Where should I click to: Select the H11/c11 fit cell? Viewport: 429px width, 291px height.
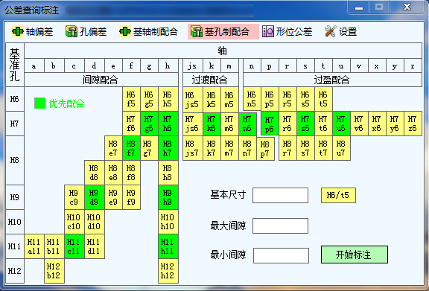74,246
